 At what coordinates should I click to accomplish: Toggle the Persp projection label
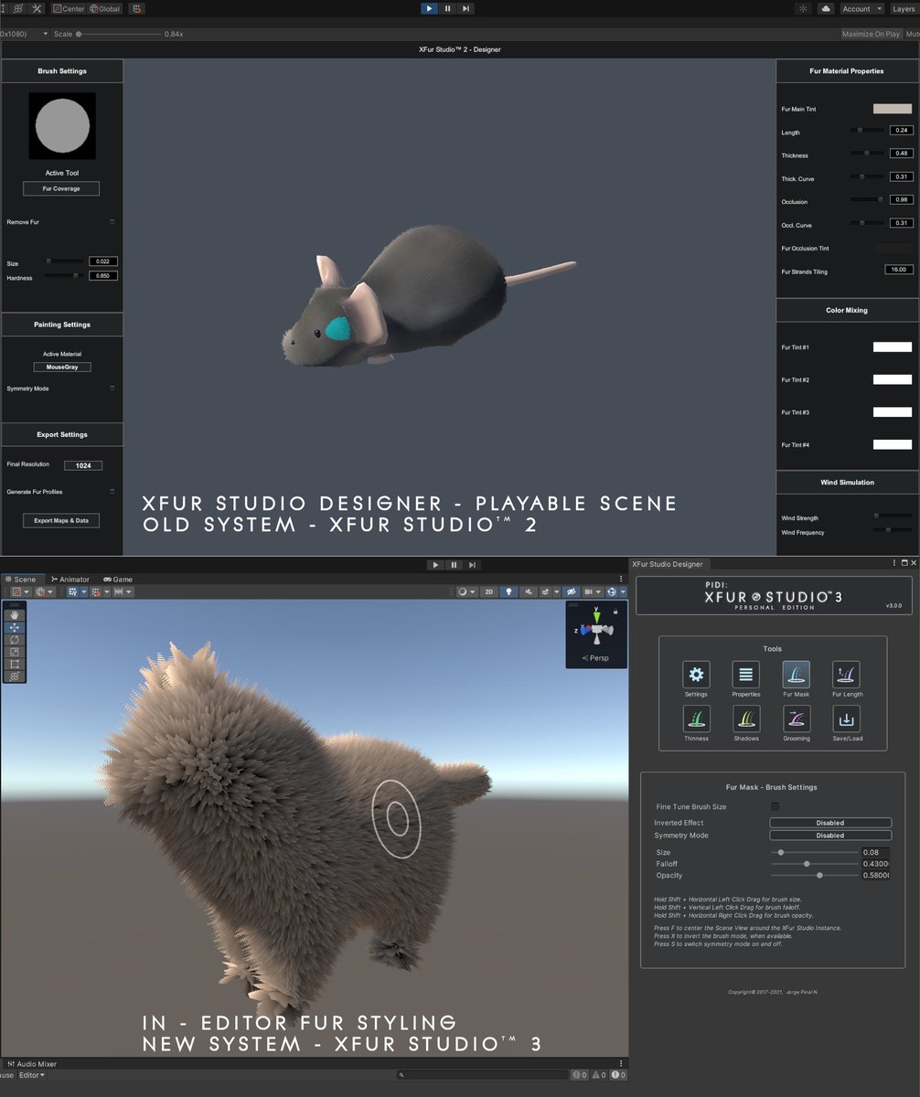596,657
